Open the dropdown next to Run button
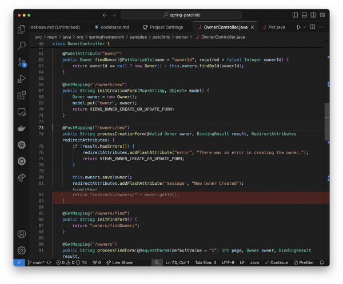 point(305,27)
